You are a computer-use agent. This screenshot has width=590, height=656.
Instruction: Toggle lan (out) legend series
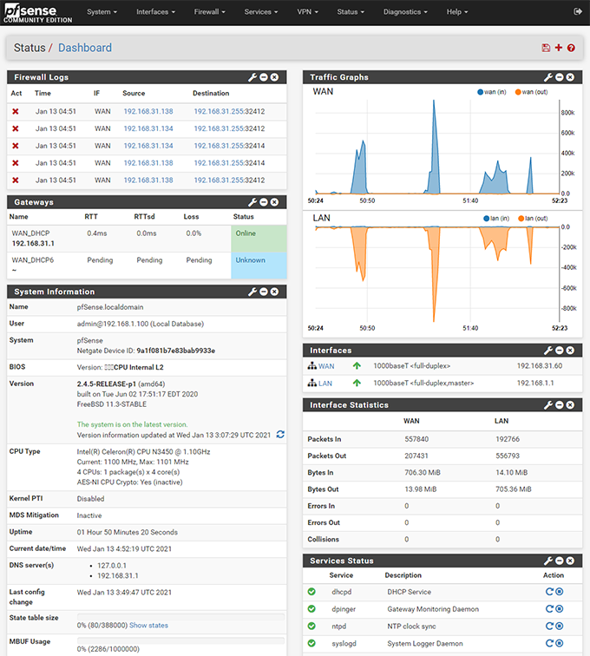pyautogui.click(x=533, y=219)
